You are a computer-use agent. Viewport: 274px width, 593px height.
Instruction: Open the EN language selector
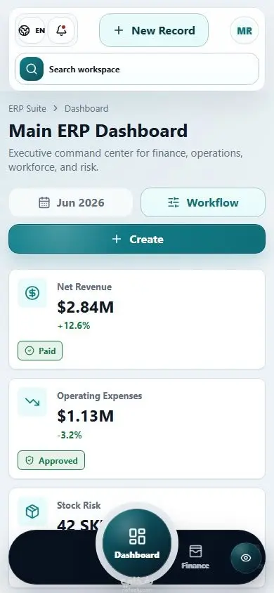click(31, 31)
